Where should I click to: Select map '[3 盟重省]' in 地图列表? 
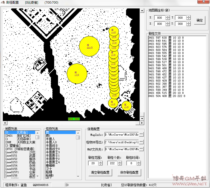coord(20,146)
